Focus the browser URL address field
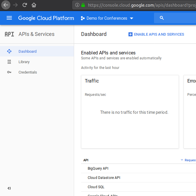 [x=134, y=5]
